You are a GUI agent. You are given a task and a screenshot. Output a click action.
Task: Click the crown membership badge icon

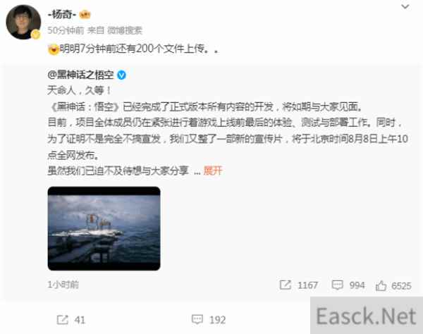tap(85, 14)
